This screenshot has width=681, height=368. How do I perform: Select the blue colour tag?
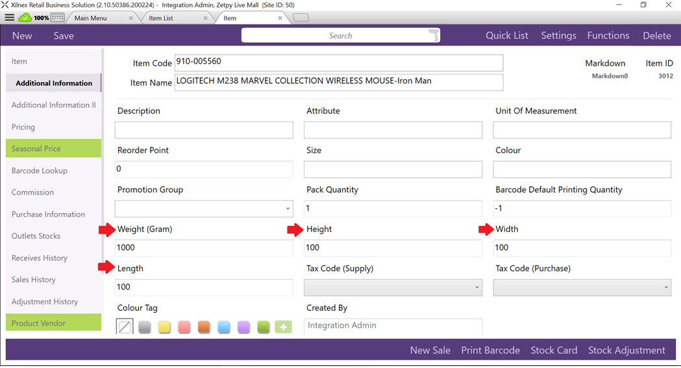pos(224,326)
